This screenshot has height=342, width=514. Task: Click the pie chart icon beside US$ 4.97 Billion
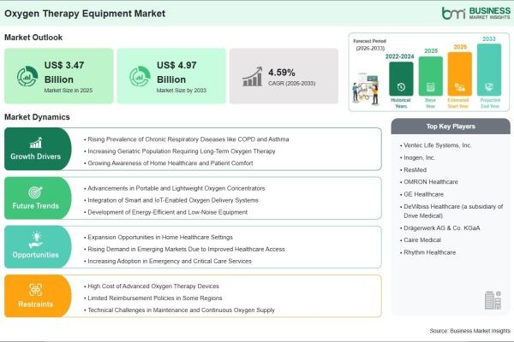coord(140,76)
